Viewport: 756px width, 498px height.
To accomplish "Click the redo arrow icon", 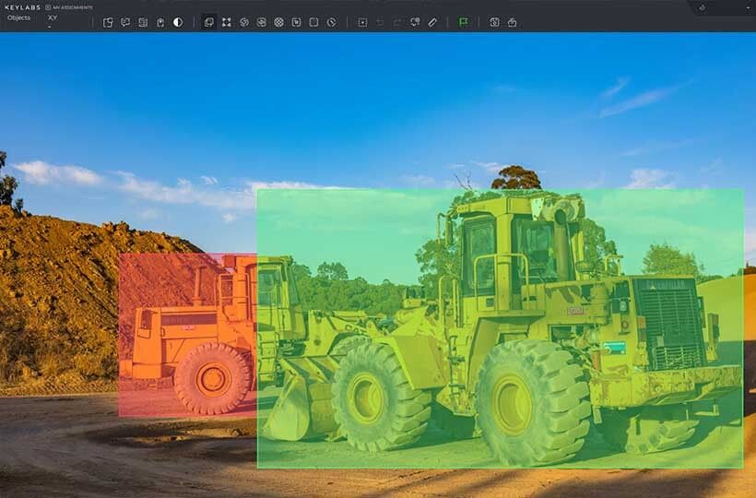I will point(397,22).
